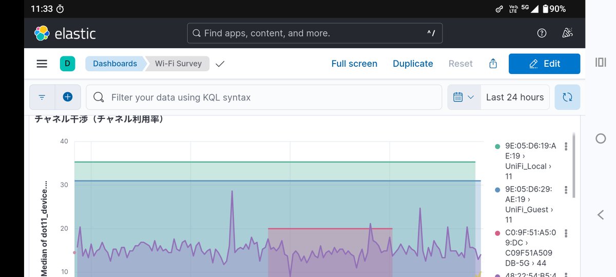This screenshot has width=616, height=277.
Task: Add a filter with plus icon
Action: [x=68, y=97]
